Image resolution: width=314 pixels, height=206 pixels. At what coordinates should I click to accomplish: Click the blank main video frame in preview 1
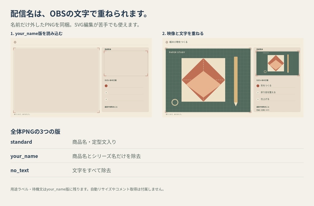(56, 80)
